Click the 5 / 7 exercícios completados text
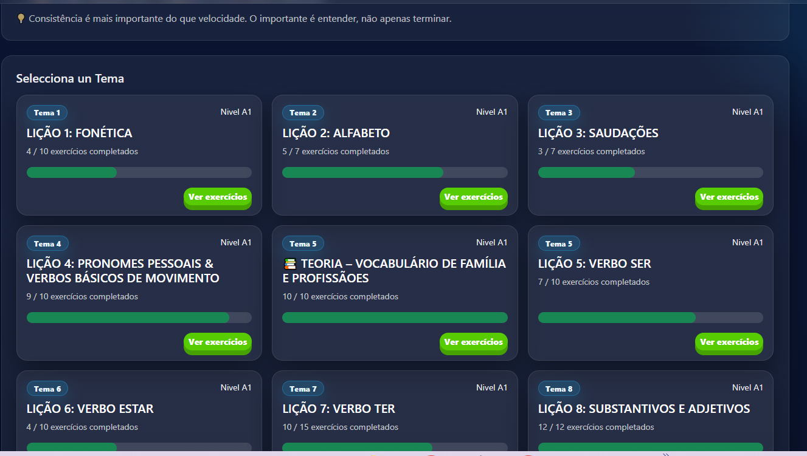The image size is (807, 456). 336,151
